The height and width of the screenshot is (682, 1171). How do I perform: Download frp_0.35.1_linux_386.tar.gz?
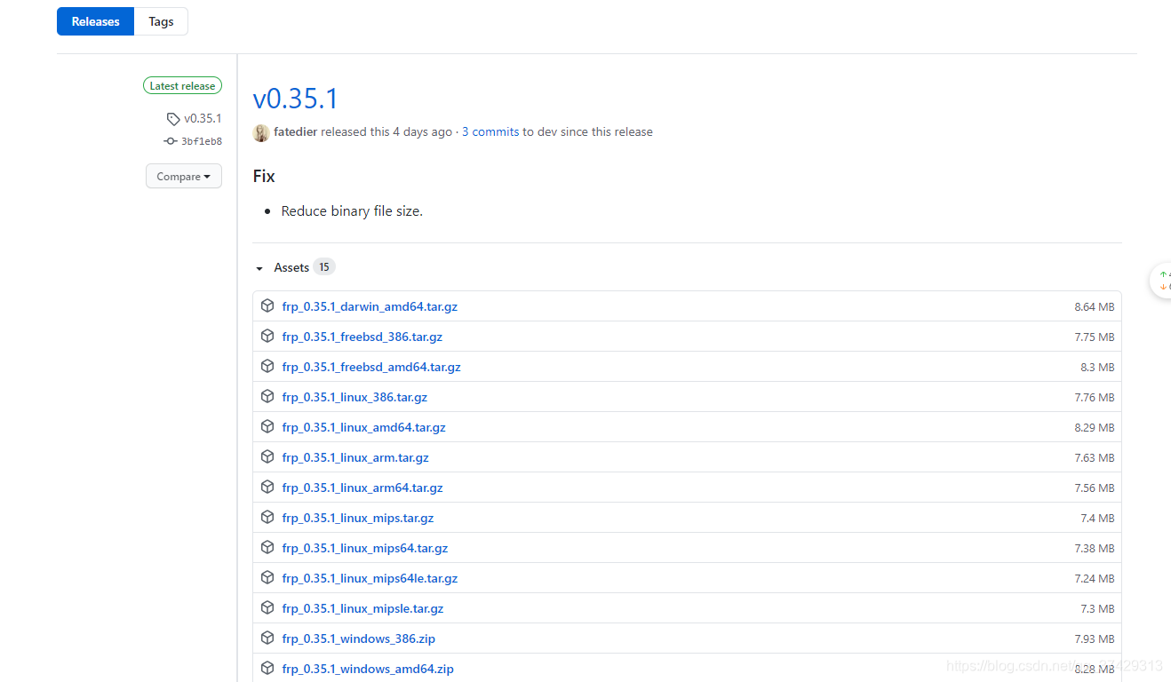[x=354, y=397]
